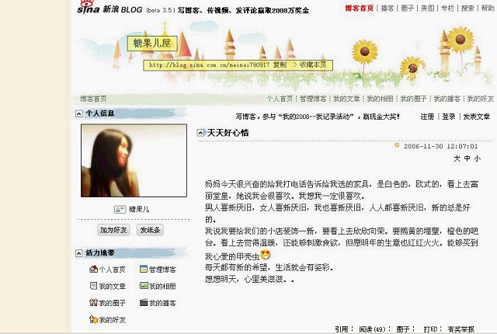Set font size to 大
497x334 pixels.
457,158
